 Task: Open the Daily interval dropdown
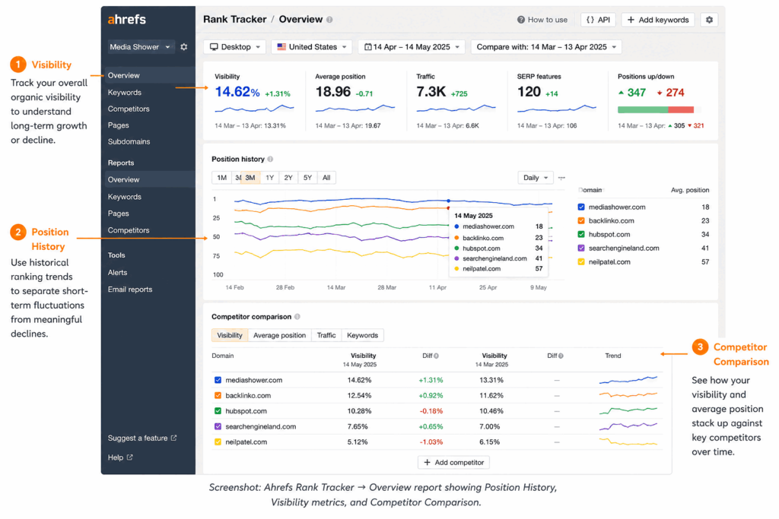[x=535, y=178]
